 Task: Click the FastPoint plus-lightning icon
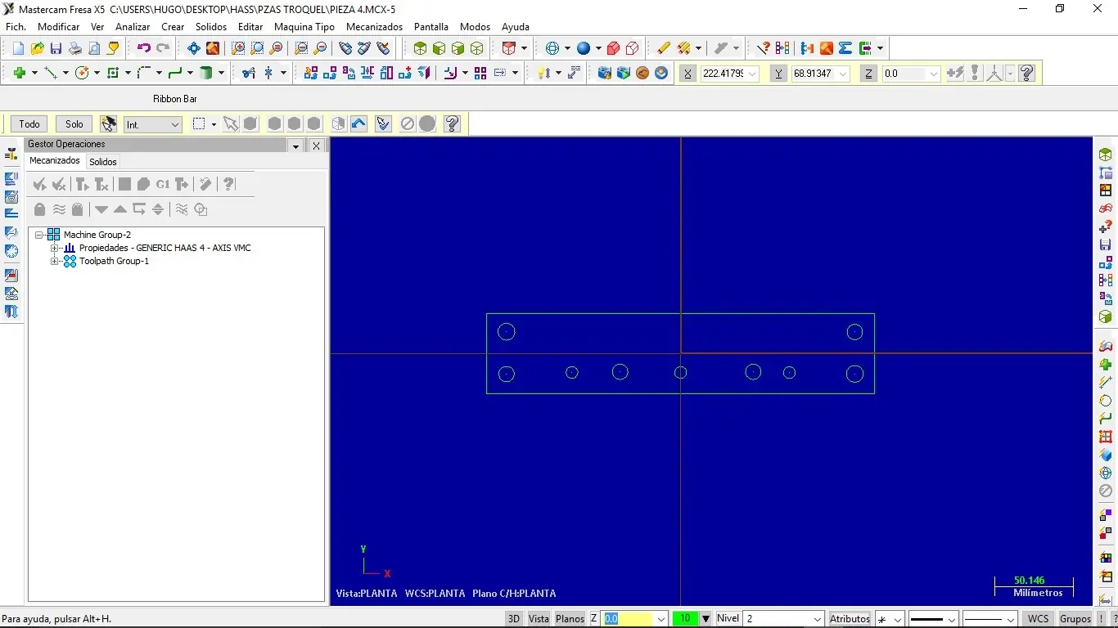click(954, 73)
